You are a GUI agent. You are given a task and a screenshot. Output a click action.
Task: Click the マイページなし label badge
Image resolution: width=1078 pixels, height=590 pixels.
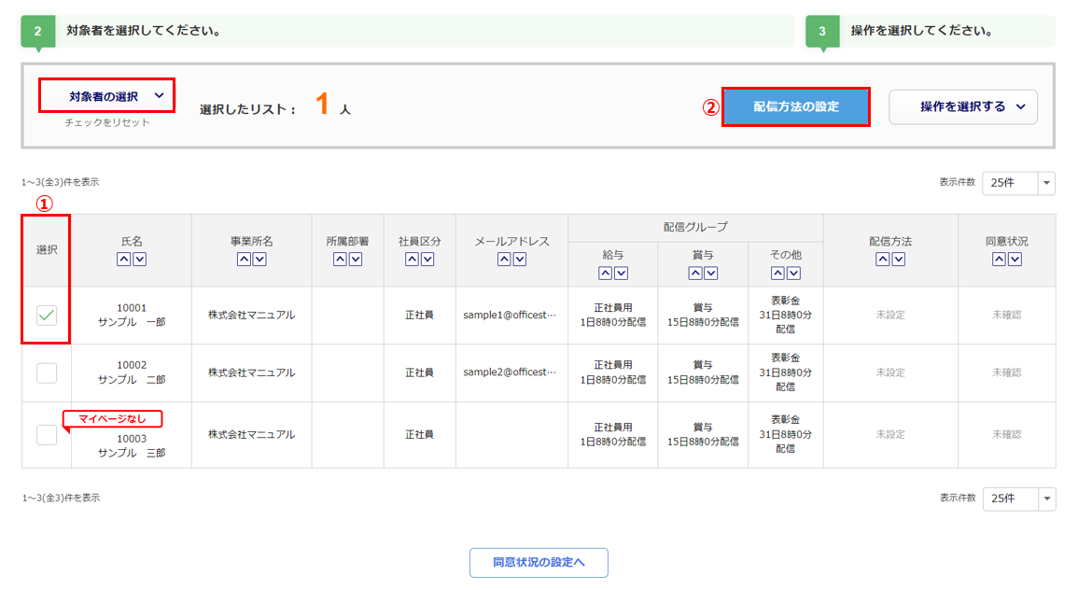(x=112, y=419)
